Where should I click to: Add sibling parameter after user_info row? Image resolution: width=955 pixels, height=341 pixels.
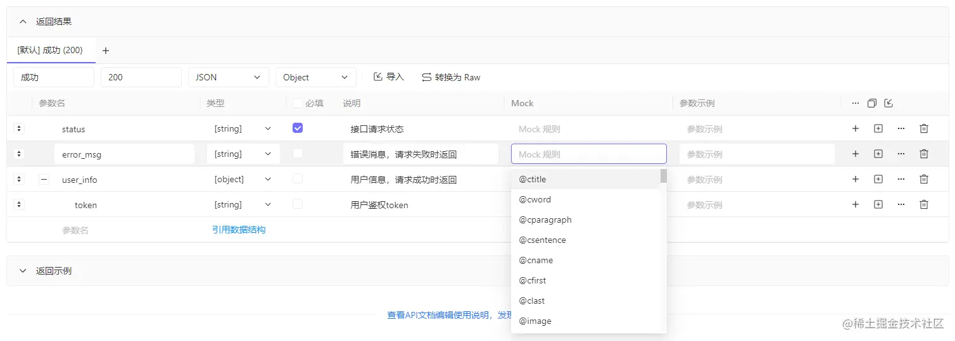pyautogui.click(x=856, y=179)
